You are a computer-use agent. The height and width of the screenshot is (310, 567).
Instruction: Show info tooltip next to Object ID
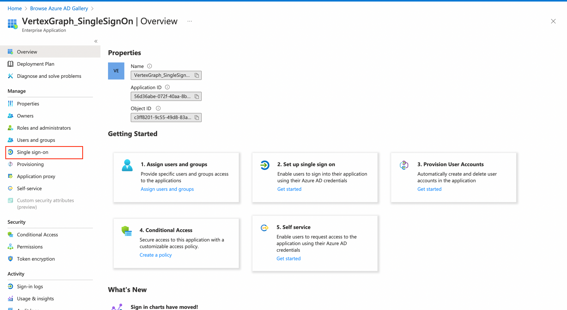[x=158, y=108]
